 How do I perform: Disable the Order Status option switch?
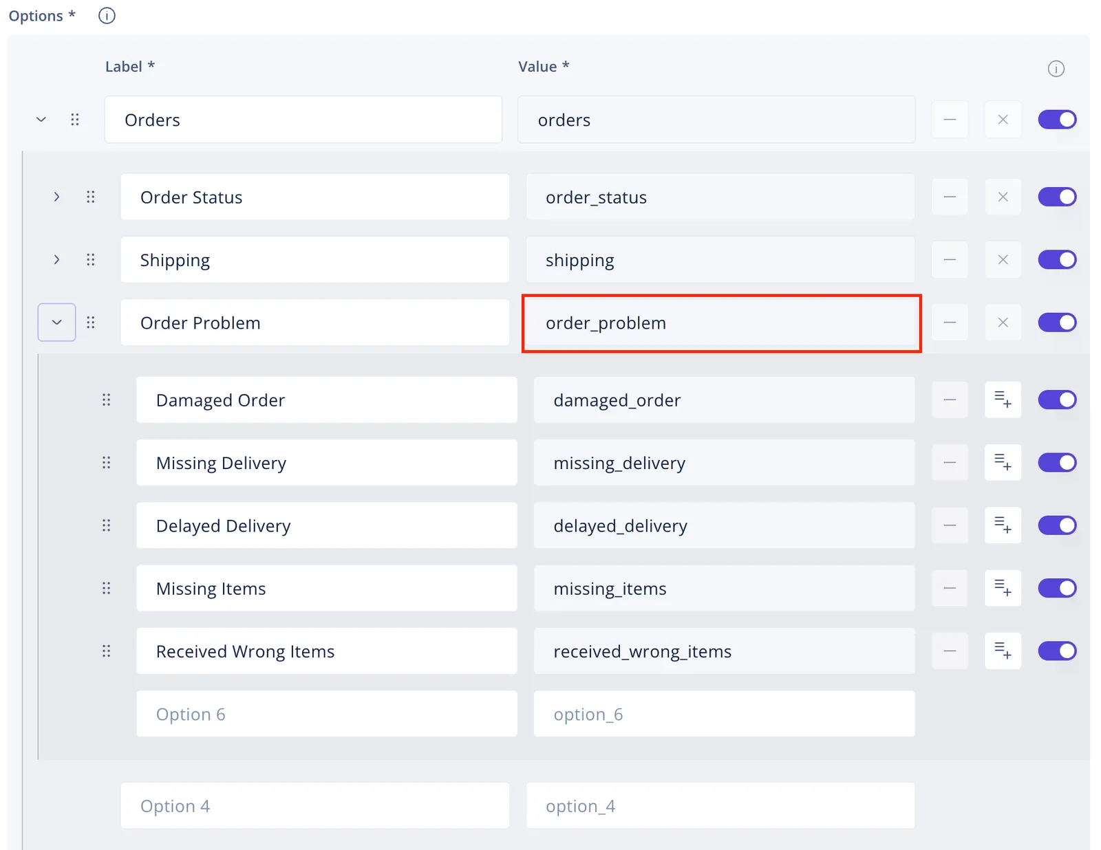coord(1057,197)
